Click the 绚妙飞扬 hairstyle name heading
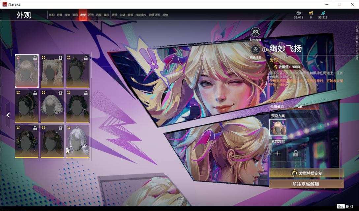The width and height of the screenshot is (359, 211). tap(285, 49)
